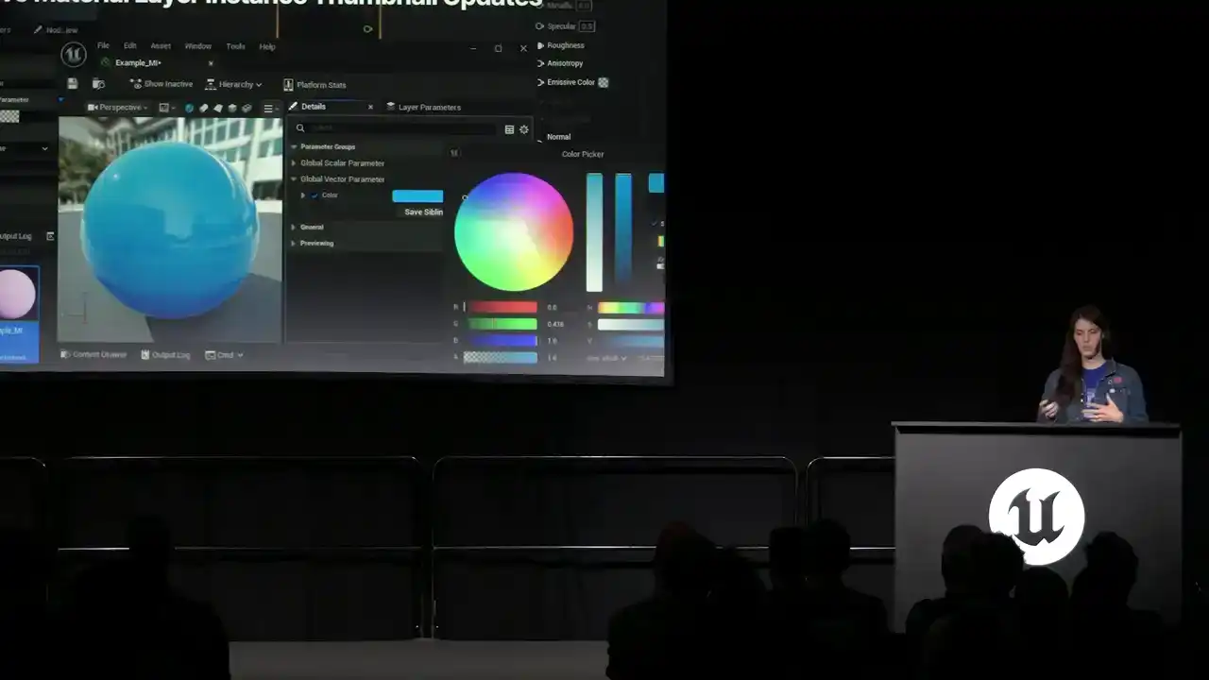
Task: Click the Details table view icon
Action: click(510, 129)
